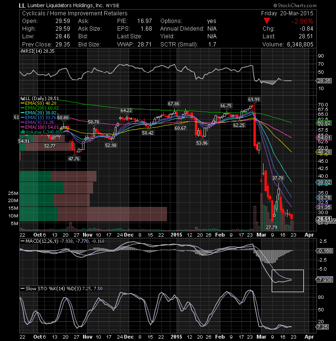This screenshot has height=341, width=336.
Task: Click the -7.938 MACD right-axis tag
Action: coord(324,280)
